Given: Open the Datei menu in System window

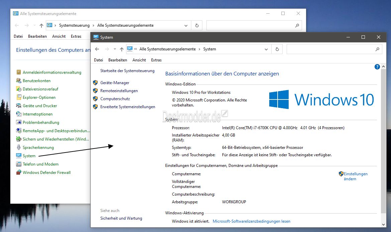Looking at the screenshot, I should pyautogui.click(x=98, y=60).
